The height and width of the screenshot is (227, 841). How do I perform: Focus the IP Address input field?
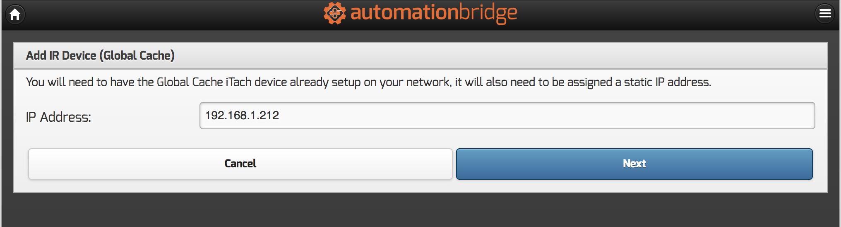507,116
